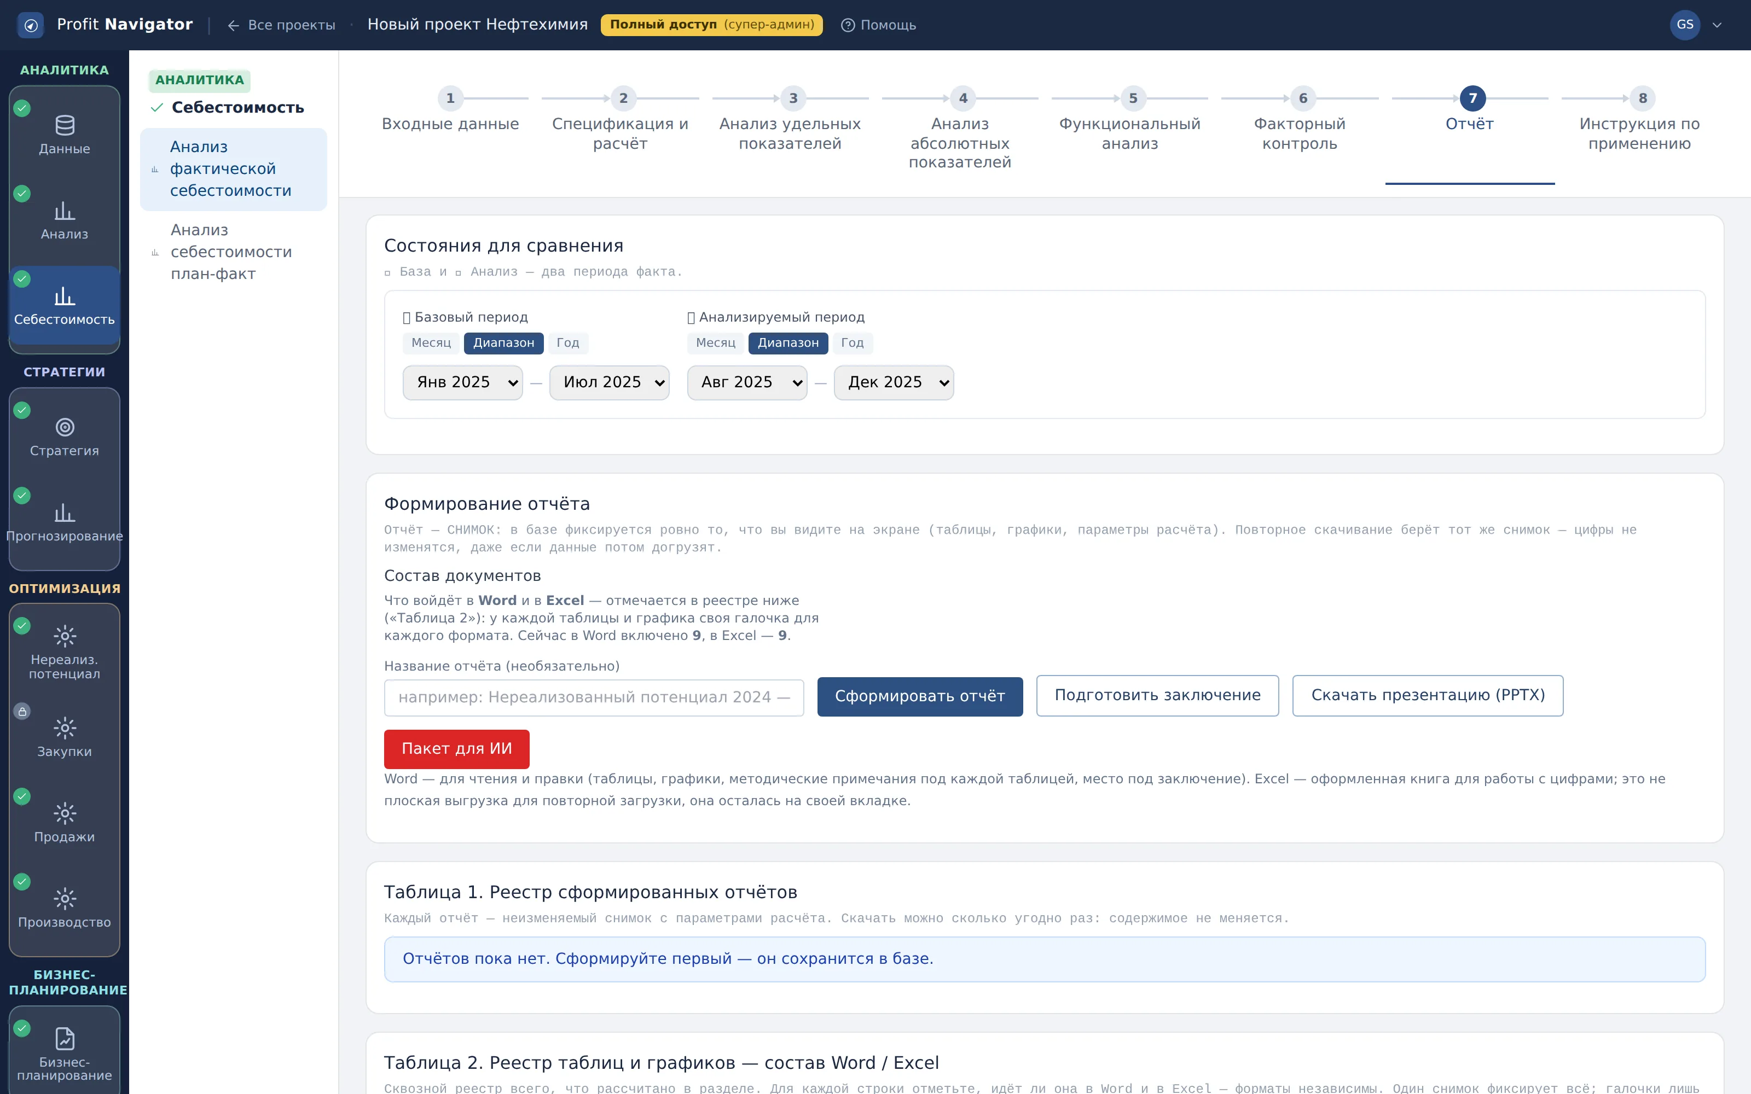Click red Пакет для ИИ button
Viewport: 1751px width, 1094px height.
456,749
